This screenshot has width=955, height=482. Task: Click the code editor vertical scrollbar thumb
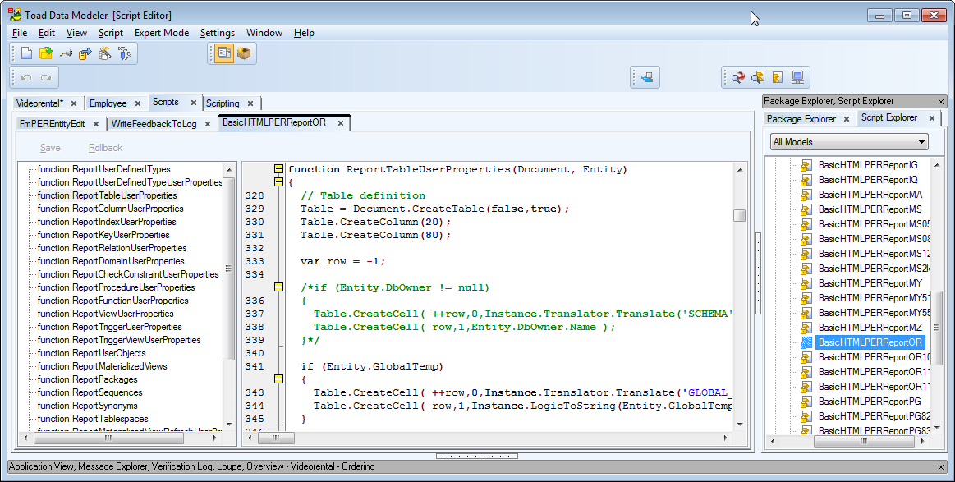point(739,215)
